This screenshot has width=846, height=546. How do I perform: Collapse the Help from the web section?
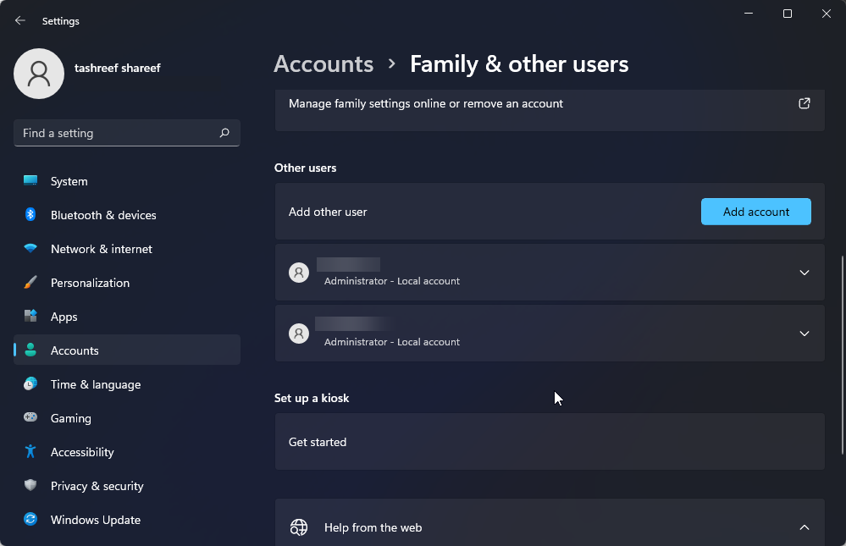click(x=804, y=527)
